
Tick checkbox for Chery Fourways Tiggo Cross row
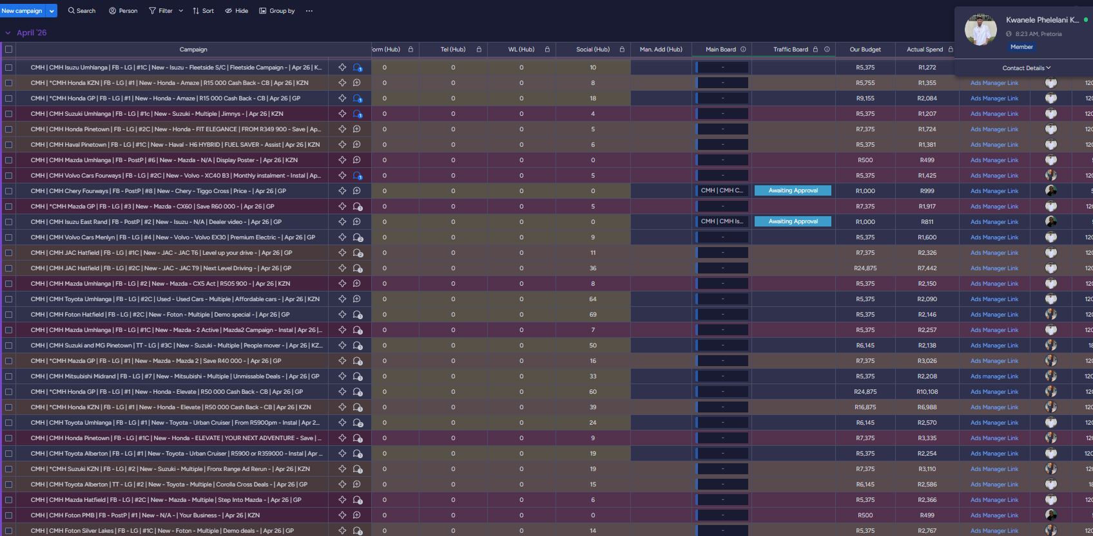click(x=8, y=191)
